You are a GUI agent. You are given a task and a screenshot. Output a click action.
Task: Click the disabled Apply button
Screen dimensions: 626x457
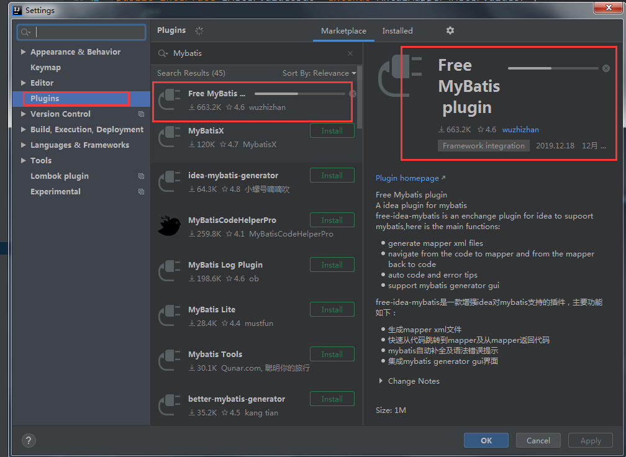point(591,441)
